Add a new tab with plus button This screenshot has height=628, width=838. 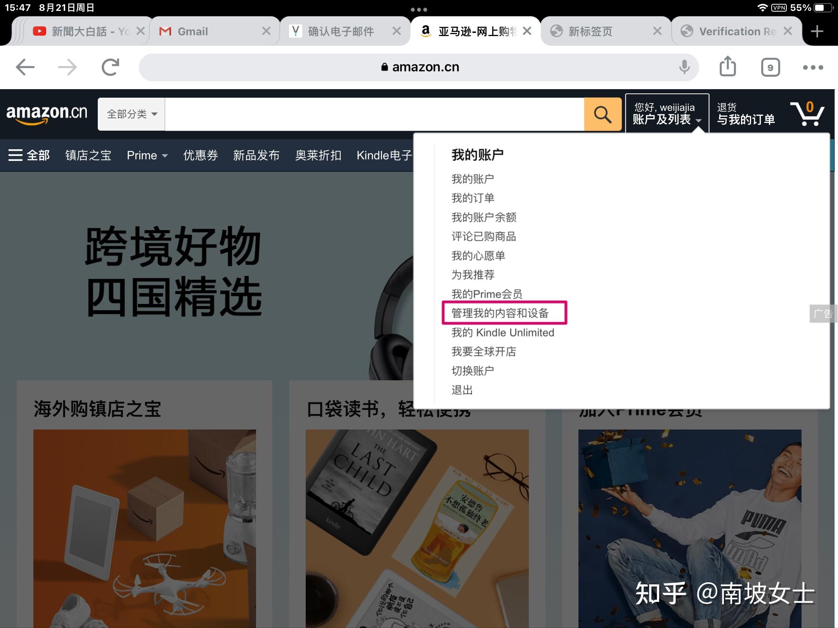pos(817,31)
